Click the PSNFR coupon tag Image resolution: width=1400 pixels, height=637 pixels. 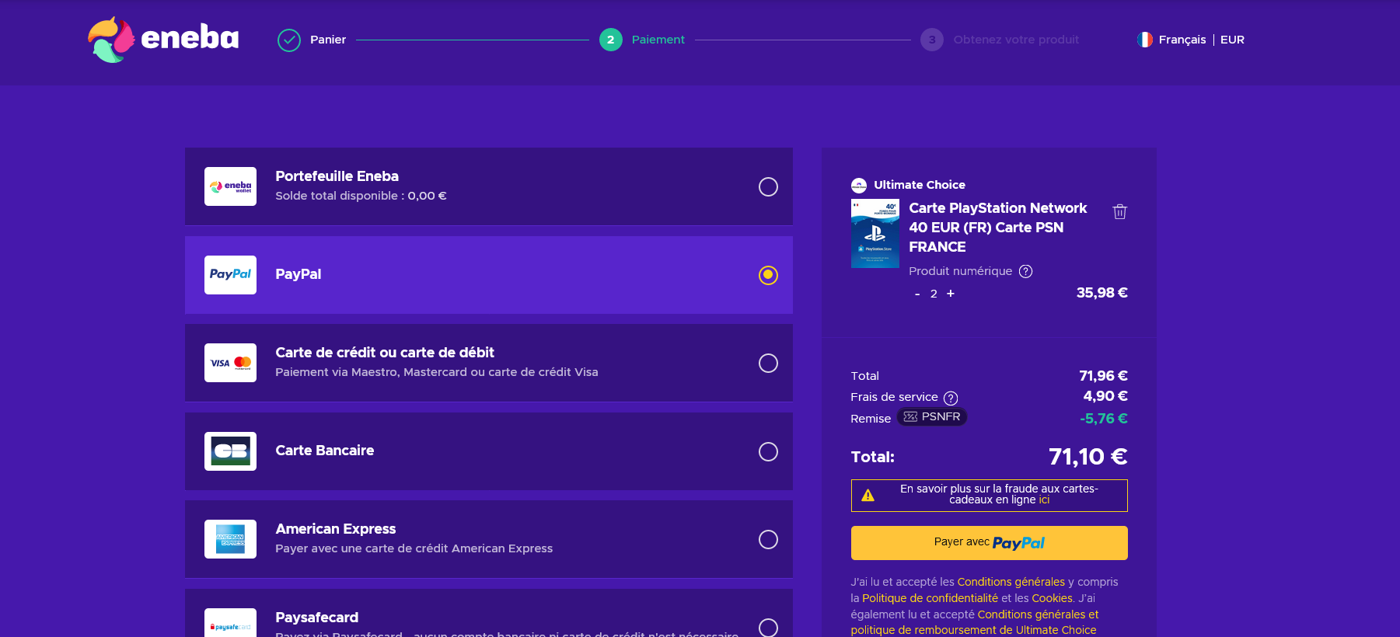click(932, 417)
